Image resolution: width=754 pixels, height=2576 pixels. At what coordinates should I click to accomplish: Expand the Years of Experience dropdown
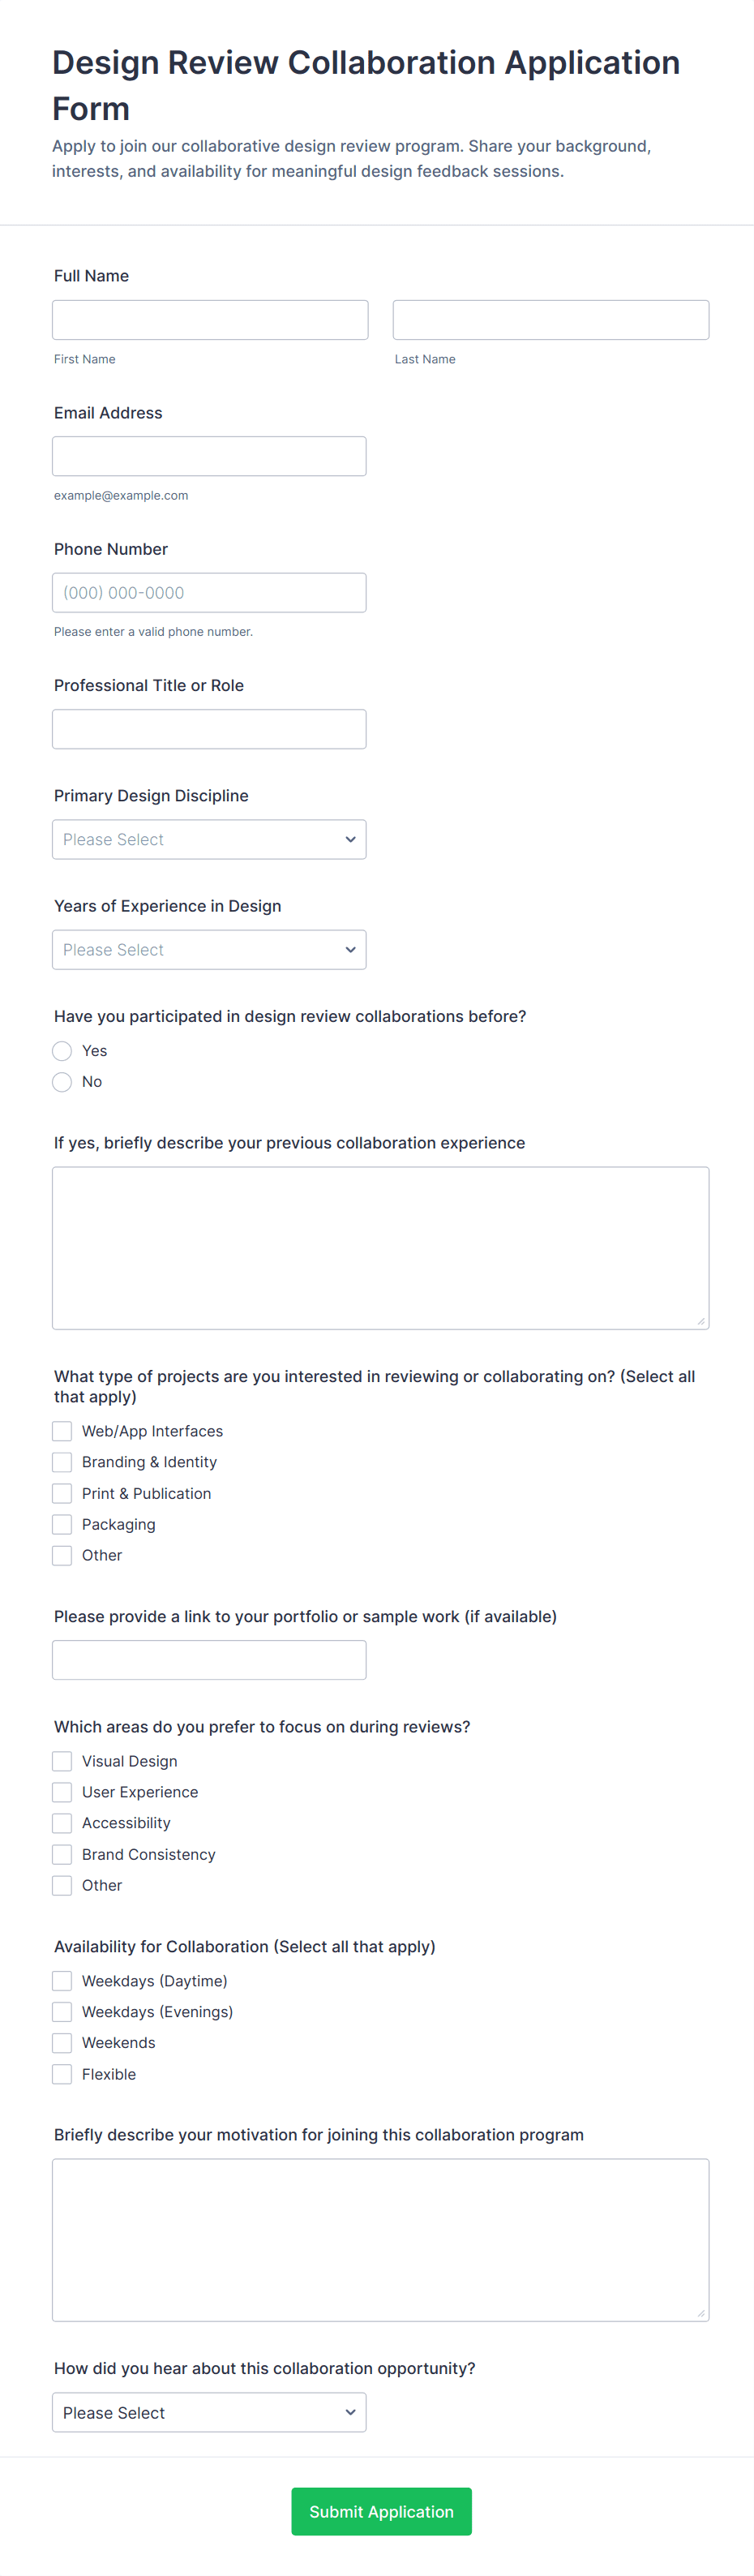point(209,950)
